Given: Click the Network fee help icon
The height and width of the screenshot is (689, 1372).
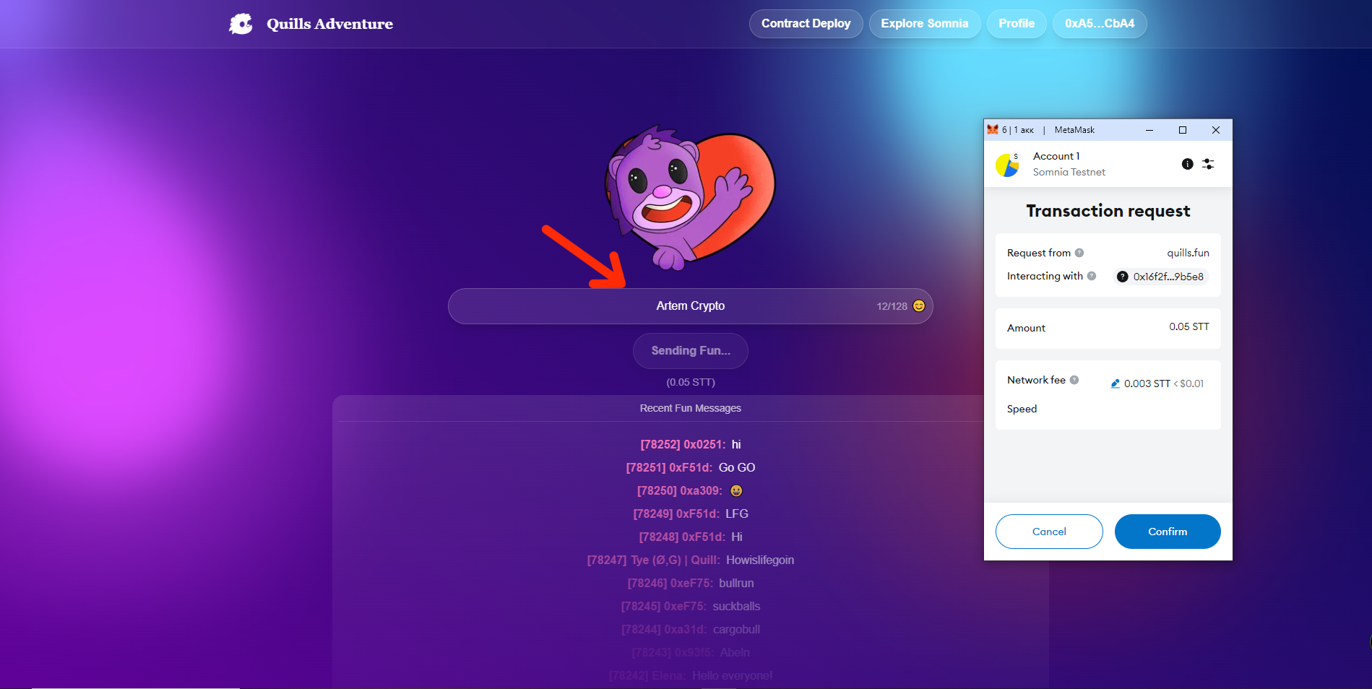Looking at the screenshot, I should coord(1074,380).
